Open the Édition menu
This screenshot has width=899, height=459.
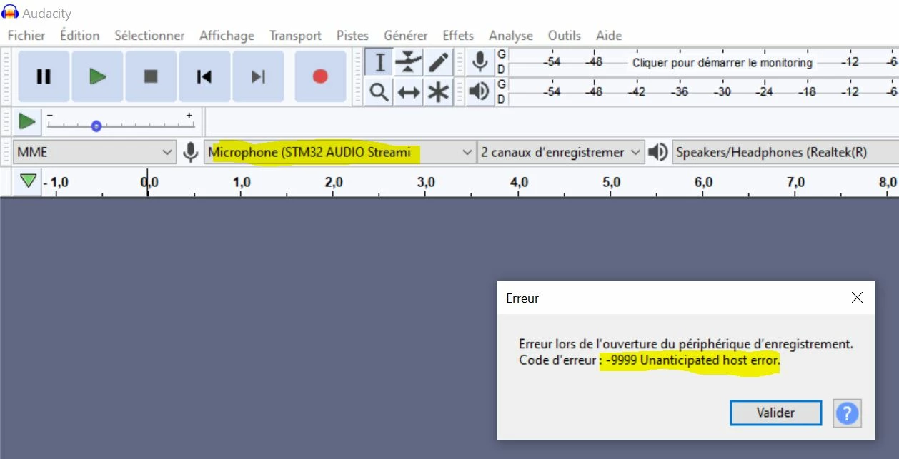coord(80,35)
